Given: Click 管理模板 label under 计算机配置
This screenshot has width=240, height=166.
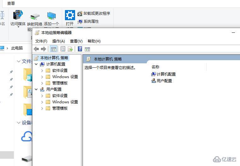Looking at the screenshot, I should pos(60,83).
